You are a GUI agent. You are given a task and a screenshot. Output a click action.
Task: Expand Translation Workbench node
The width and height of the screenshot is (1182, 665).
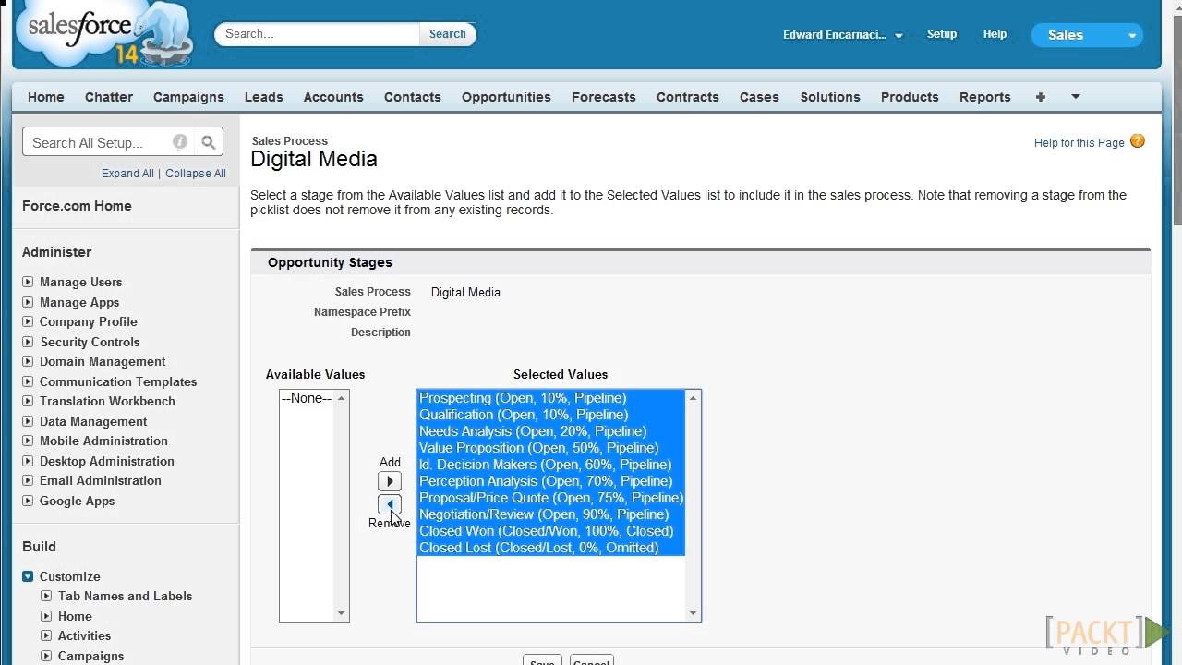click(x=28, y=401)
